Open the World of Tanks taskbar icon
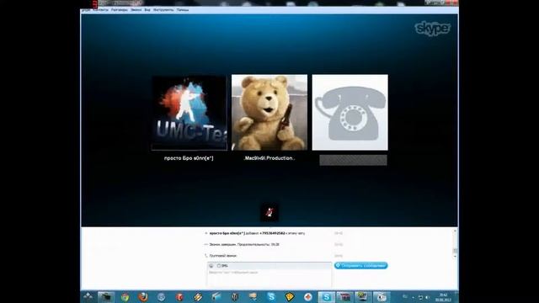Screen dimensions: 539x303 point(235,296)
